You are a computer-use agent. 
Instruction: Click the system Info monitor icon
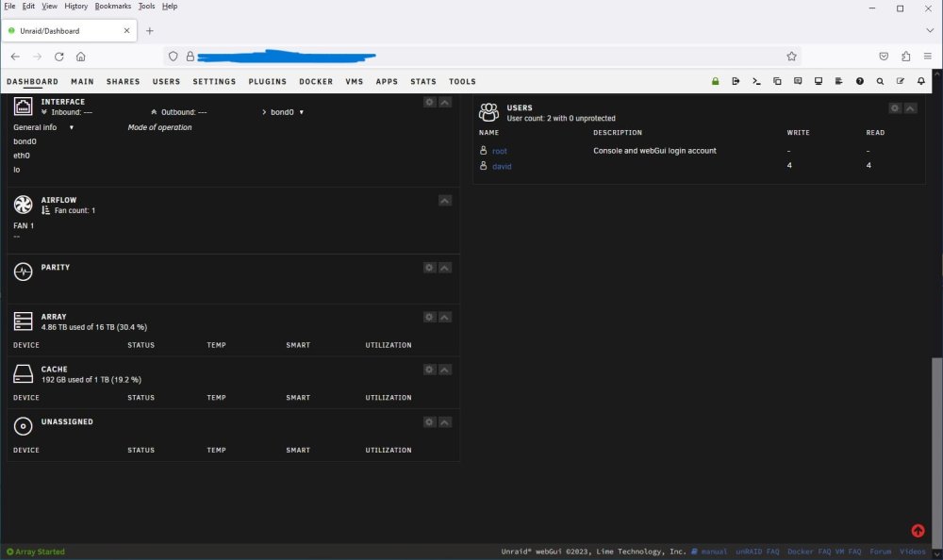818,81
